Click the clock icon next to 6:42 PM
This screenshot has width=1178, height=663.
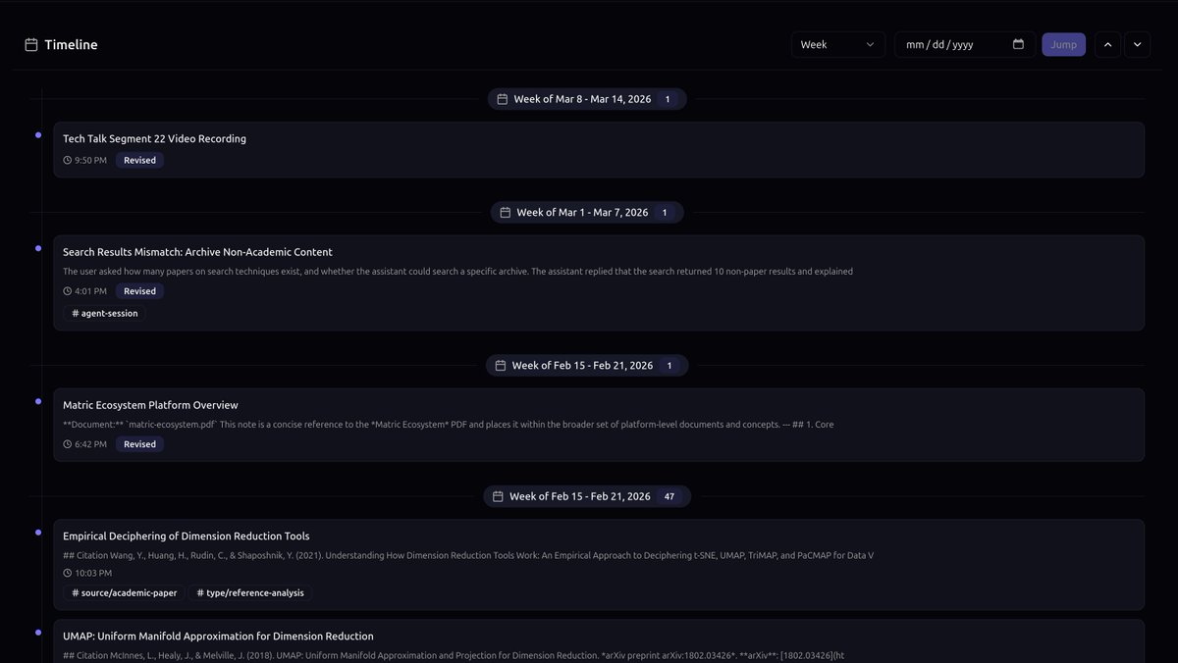[x=68, y=444]
